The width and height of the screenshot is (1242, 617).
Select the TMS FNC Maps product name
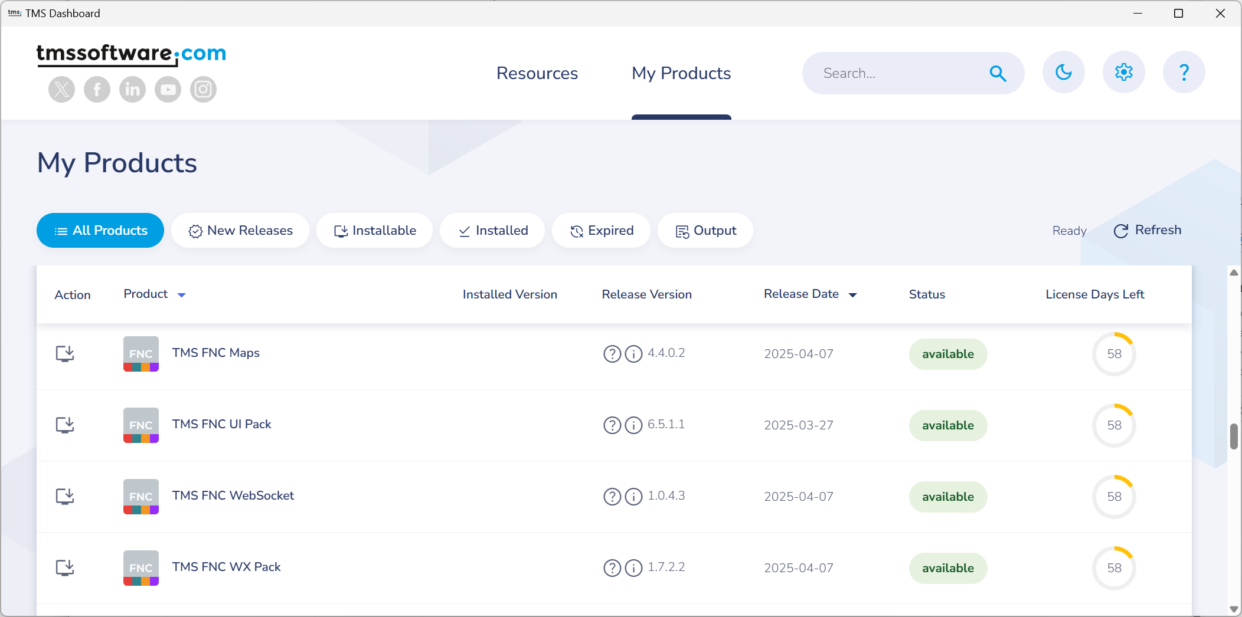point(216,353)
